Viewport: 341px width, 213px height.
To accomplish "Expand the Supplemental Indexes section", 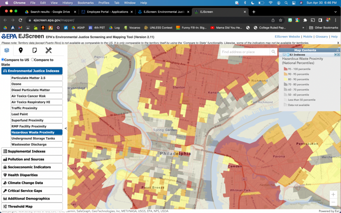I will click(32, 151).
